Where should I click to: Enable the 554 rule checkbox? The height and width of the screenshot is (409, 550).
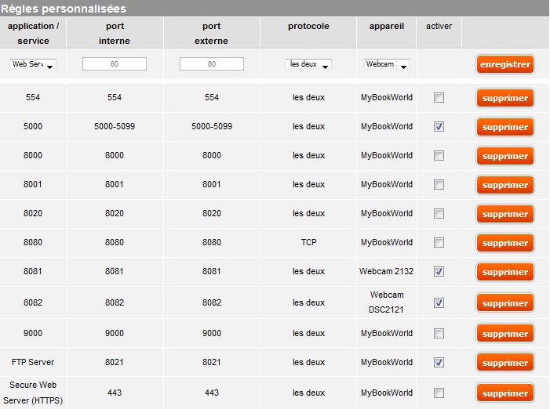(439, 98)
